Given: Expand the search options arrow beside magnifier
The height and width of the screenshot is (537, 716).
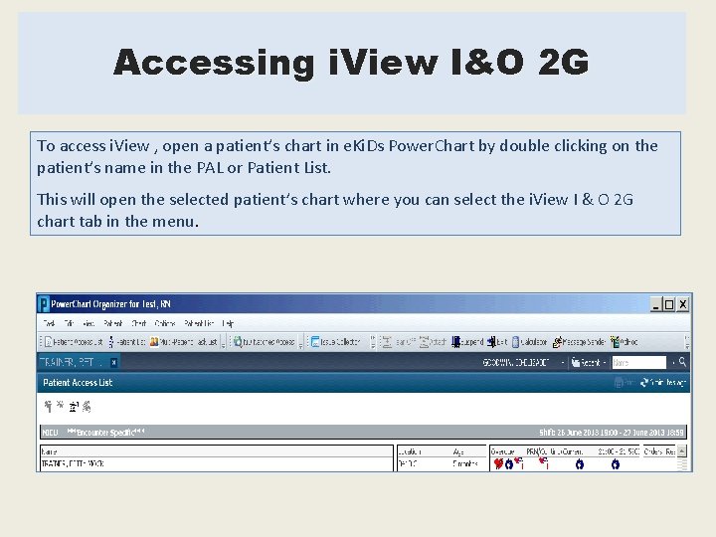Looking at the screenshot, I should tap(673, 363).
